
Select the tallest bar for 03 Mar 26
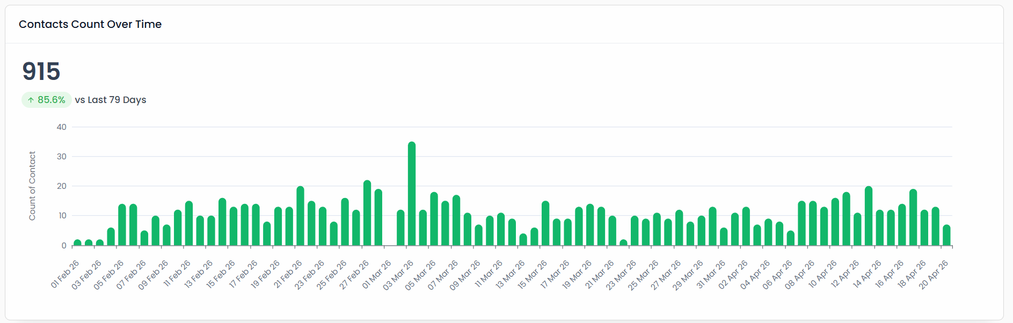click(412, 194)
